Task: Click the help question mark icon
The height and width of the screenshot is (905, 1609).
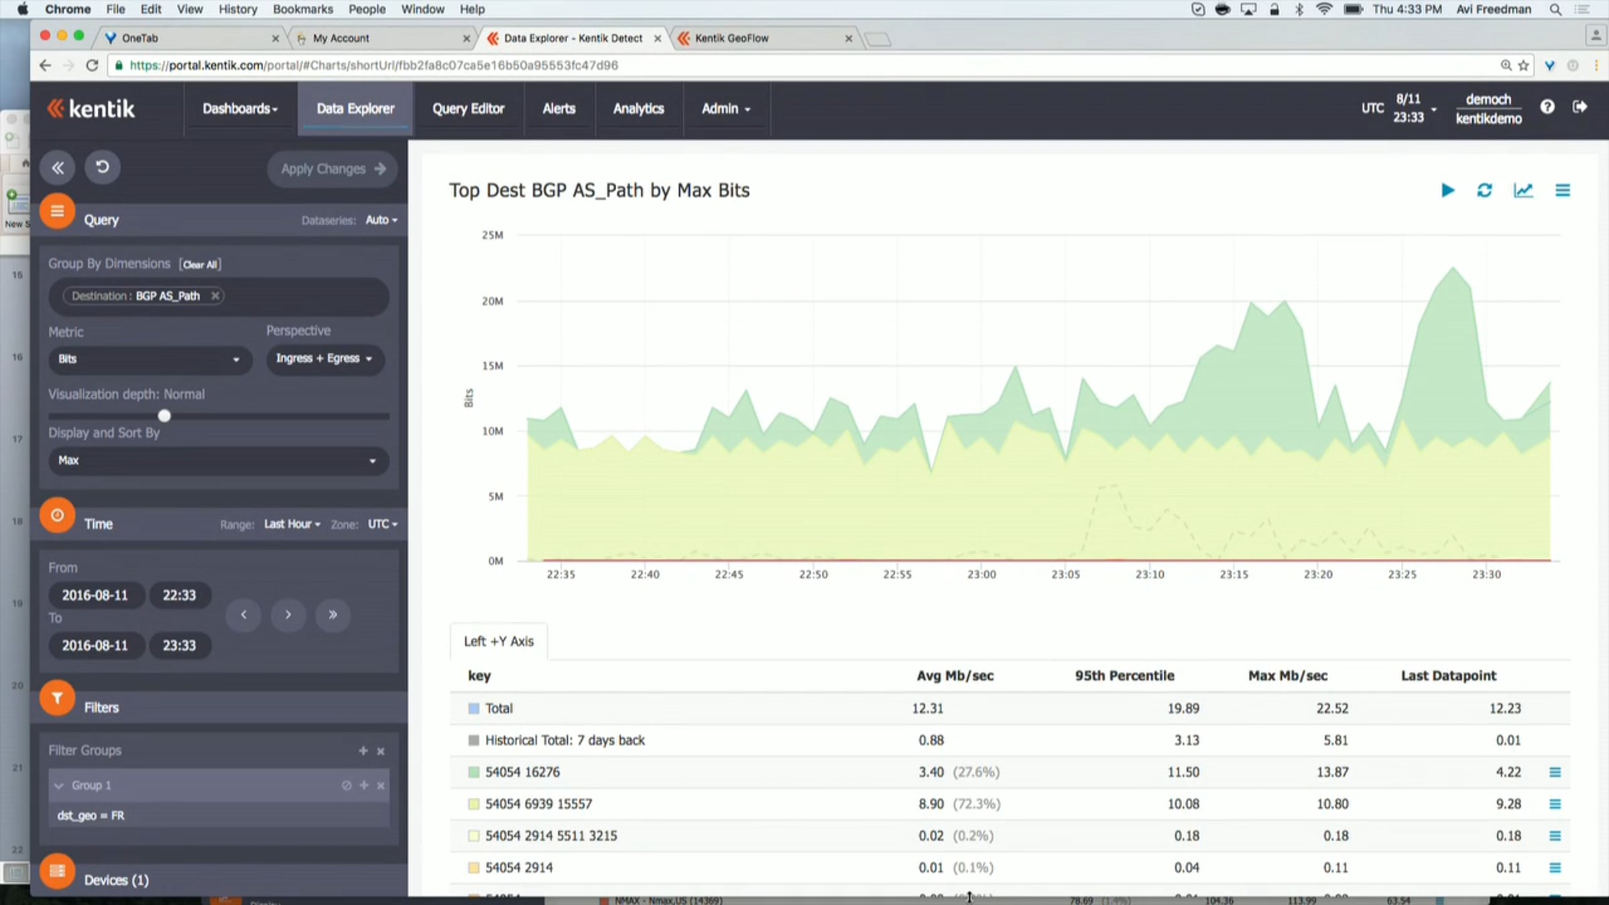Action: [x=1547, y=107]
